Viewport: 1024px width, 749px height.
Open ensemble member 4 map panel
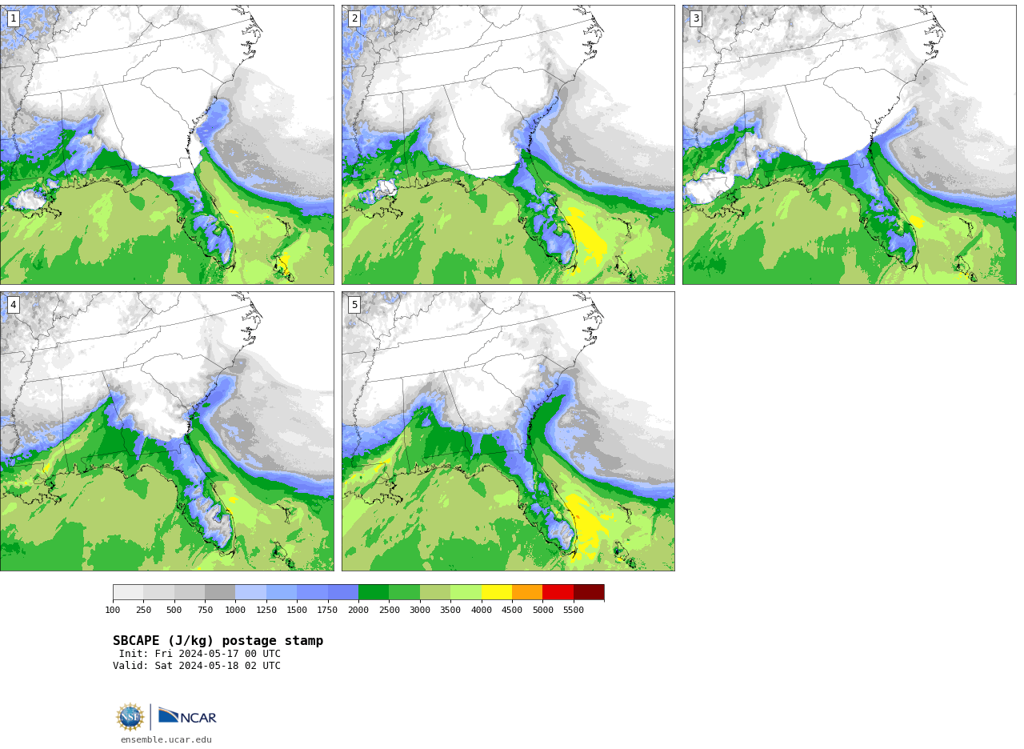tap(167, 431)
